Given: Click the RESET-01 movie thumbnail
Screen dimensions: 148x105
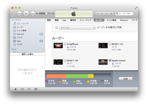Looking at the screenshot, I should (103, 46).
